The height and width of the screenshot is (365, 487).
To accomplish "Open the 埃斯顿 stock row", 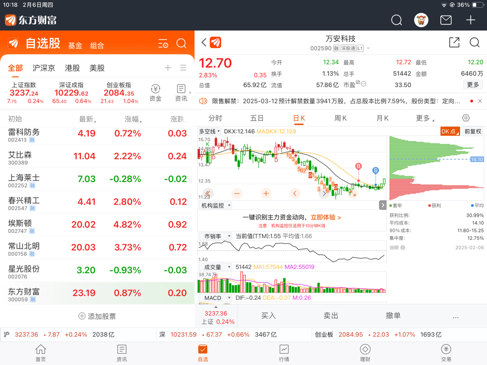I will (97, 224).
